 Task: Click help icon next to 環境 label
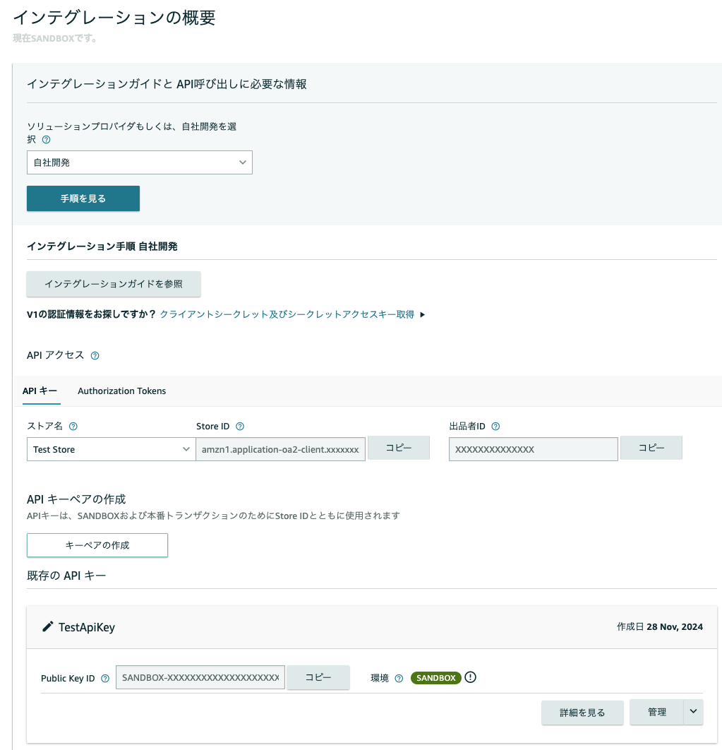coord(399,678)
